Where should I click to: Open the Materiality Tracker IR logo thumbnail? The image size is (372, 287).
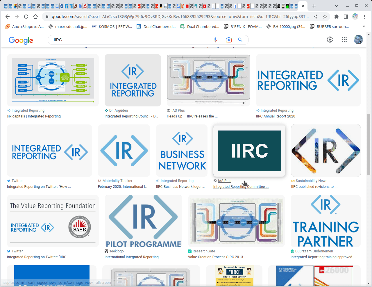tap(124, 151)
